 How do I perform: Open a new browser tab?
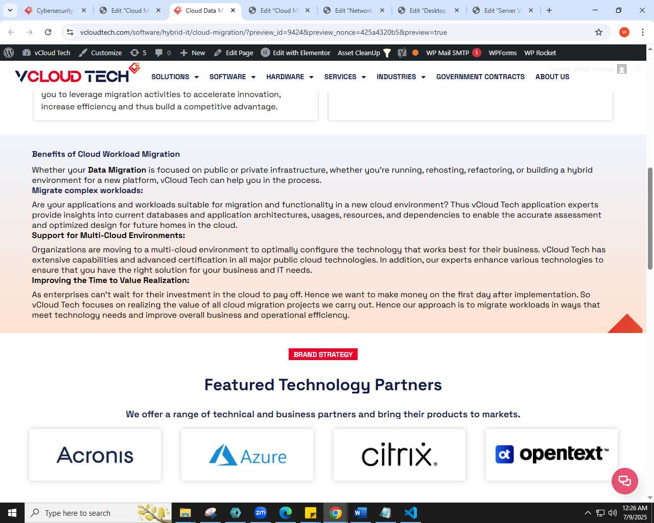[x=549, y=10]
